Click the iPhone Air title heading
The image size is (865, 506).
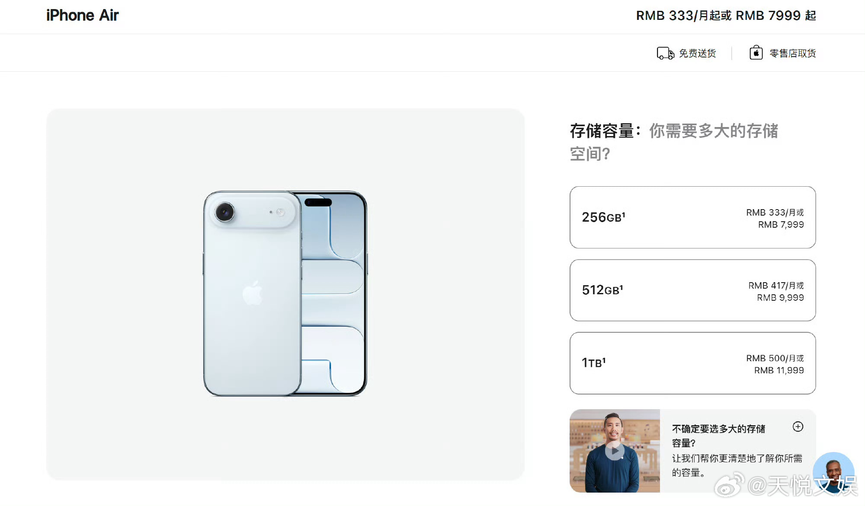[82, 16]
